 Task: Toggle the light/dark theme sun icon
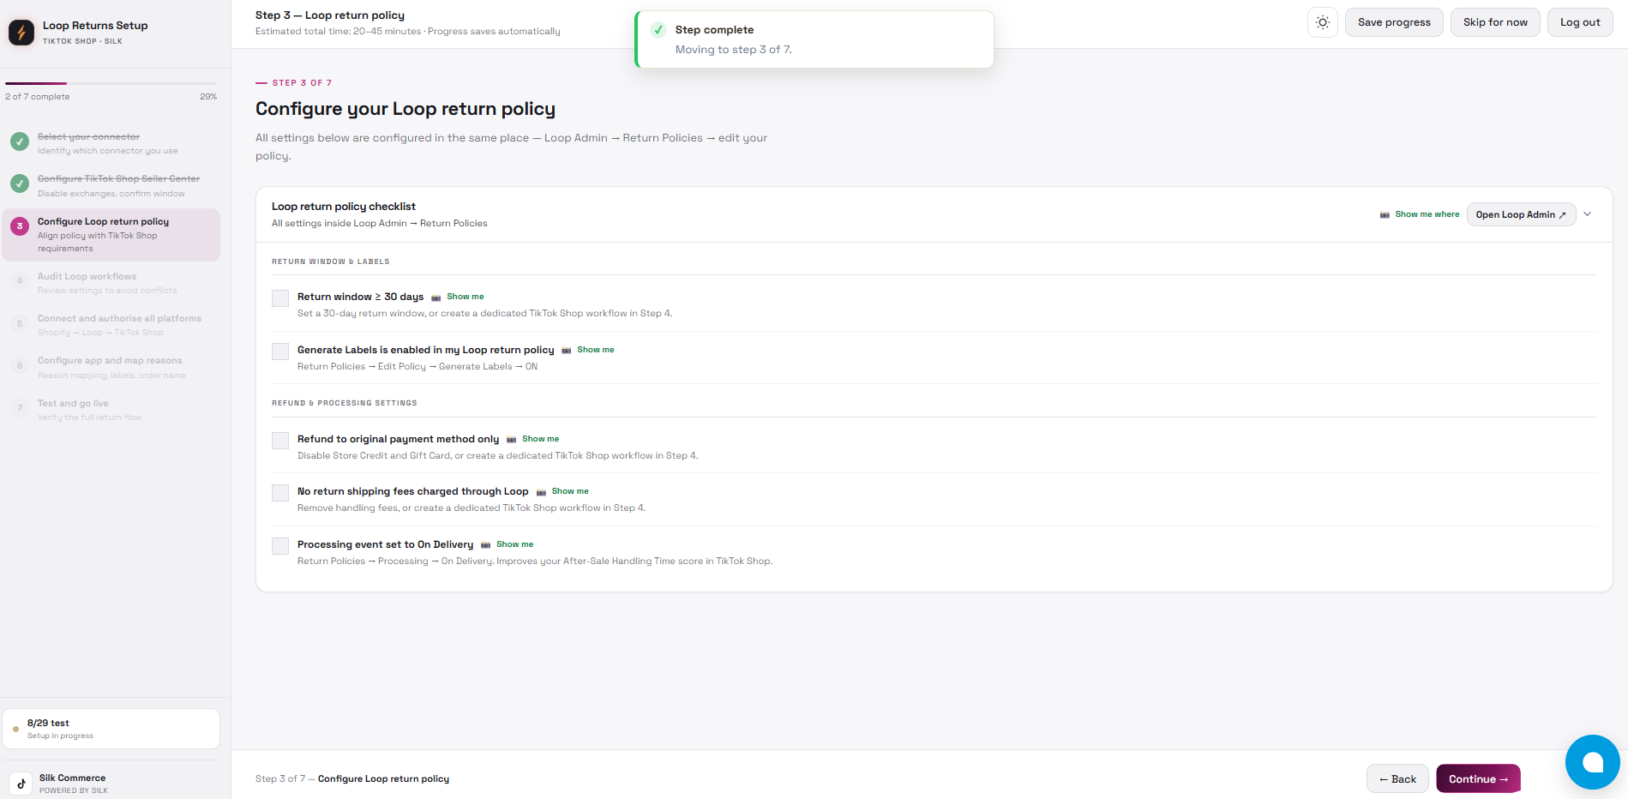pyautogui.click(x=1323, y=22)
